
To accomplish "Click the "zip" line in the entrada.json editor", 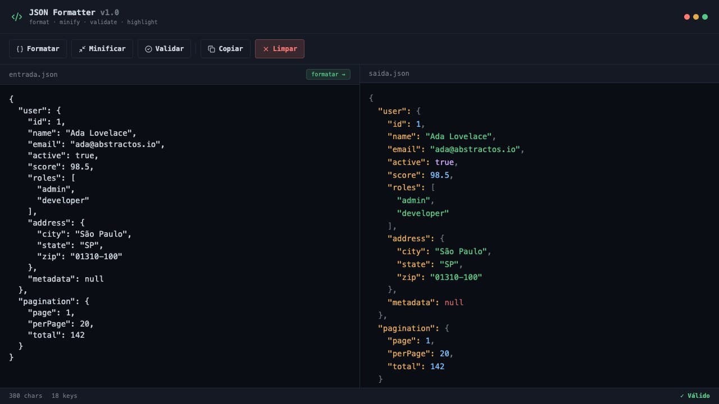I will pos(80,256).
